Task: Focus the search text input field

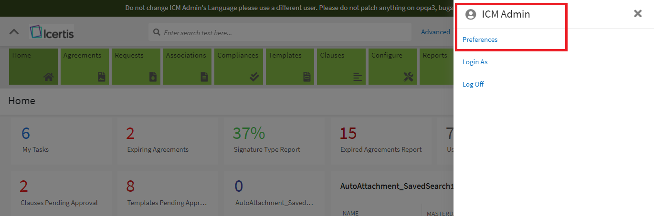Action: [284, 33]
